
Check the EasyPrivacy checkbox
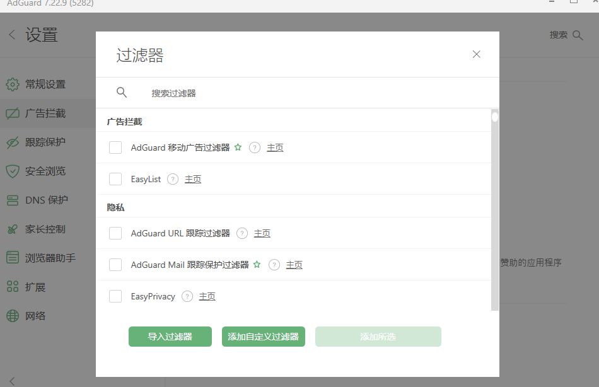115,296
